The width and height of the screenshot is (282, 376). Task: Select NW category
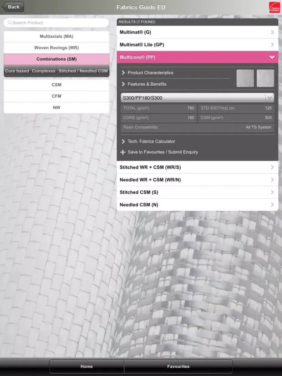(56, 108)
